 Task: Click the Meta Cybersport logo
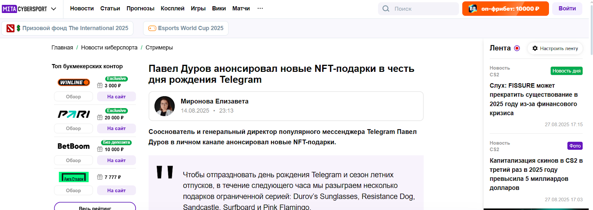24,9
